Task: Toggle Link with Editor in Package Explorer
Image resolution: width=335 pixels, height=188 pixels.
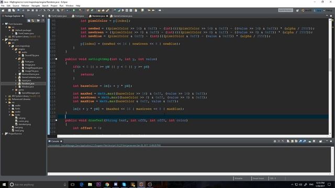Action: (x=33, y=21)
